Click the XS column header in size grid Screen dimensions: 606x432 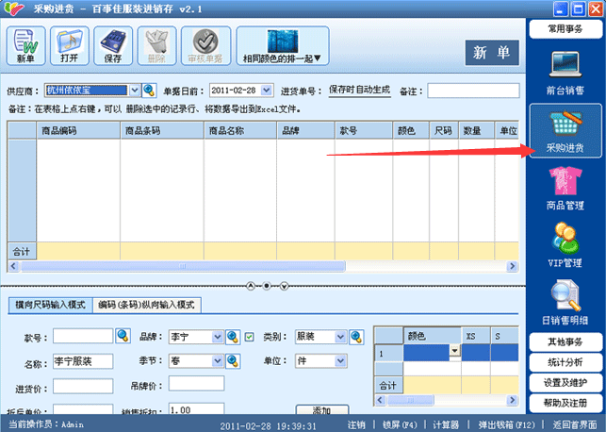(476, 336)
